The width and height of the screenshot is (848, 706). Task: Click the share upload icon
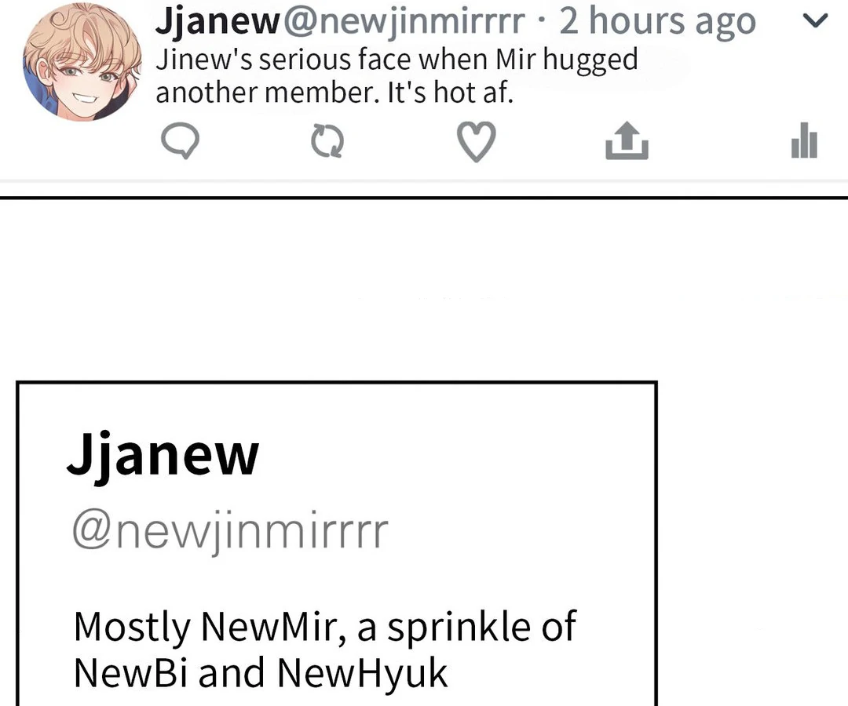point(627,143)
